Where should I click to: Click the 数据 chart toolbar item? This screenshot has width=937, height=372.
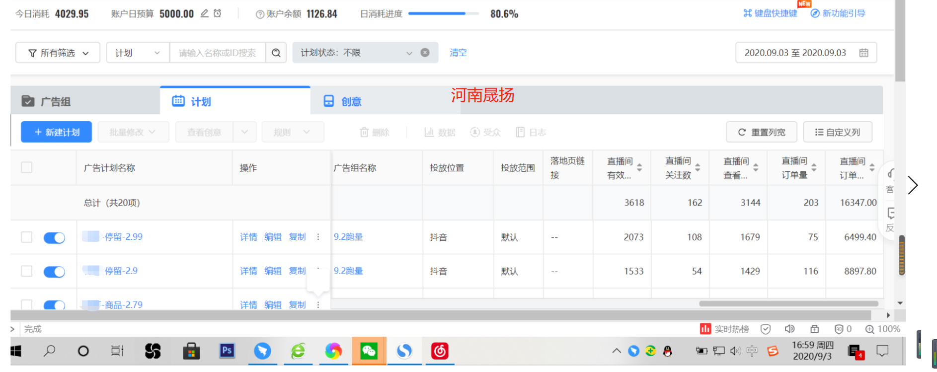click(440, 132)
